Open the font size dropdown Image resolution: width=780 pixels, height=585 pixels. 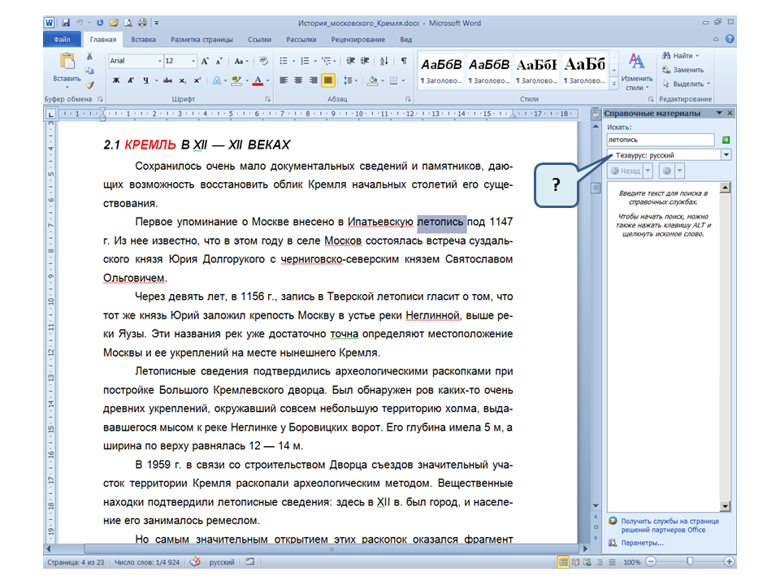click(x=193, y=61)
